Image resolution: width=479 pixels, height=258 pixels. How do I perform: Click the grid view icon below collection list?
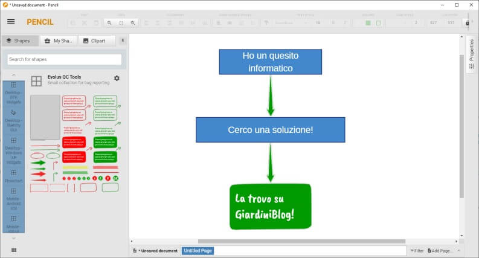point(14,250)
